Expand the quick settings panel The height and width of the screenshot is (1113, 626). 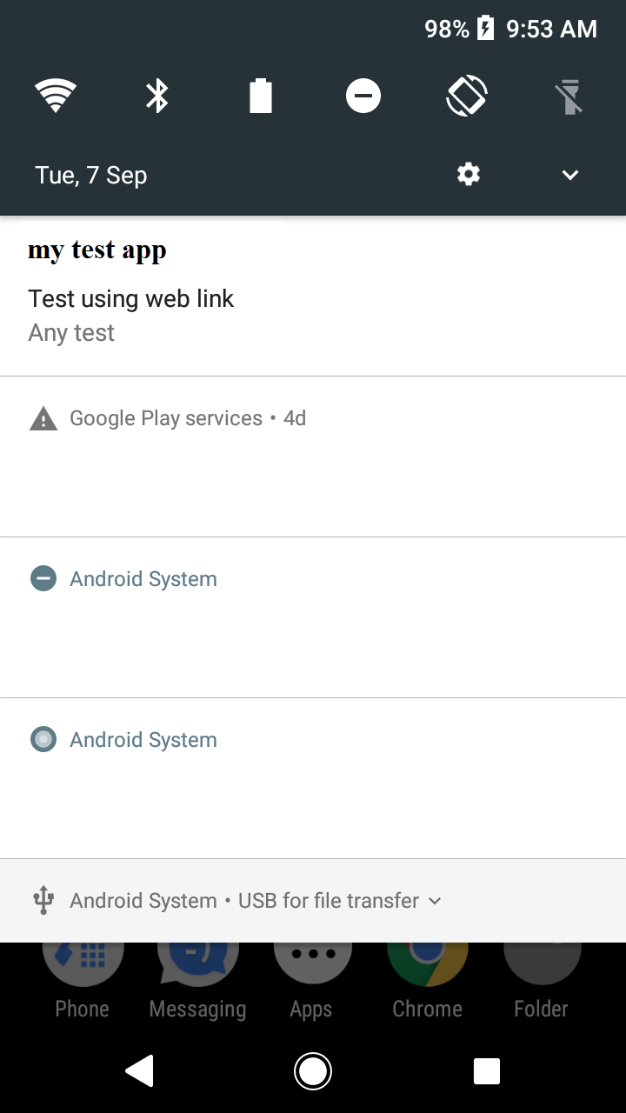click(x=569, y=175)
